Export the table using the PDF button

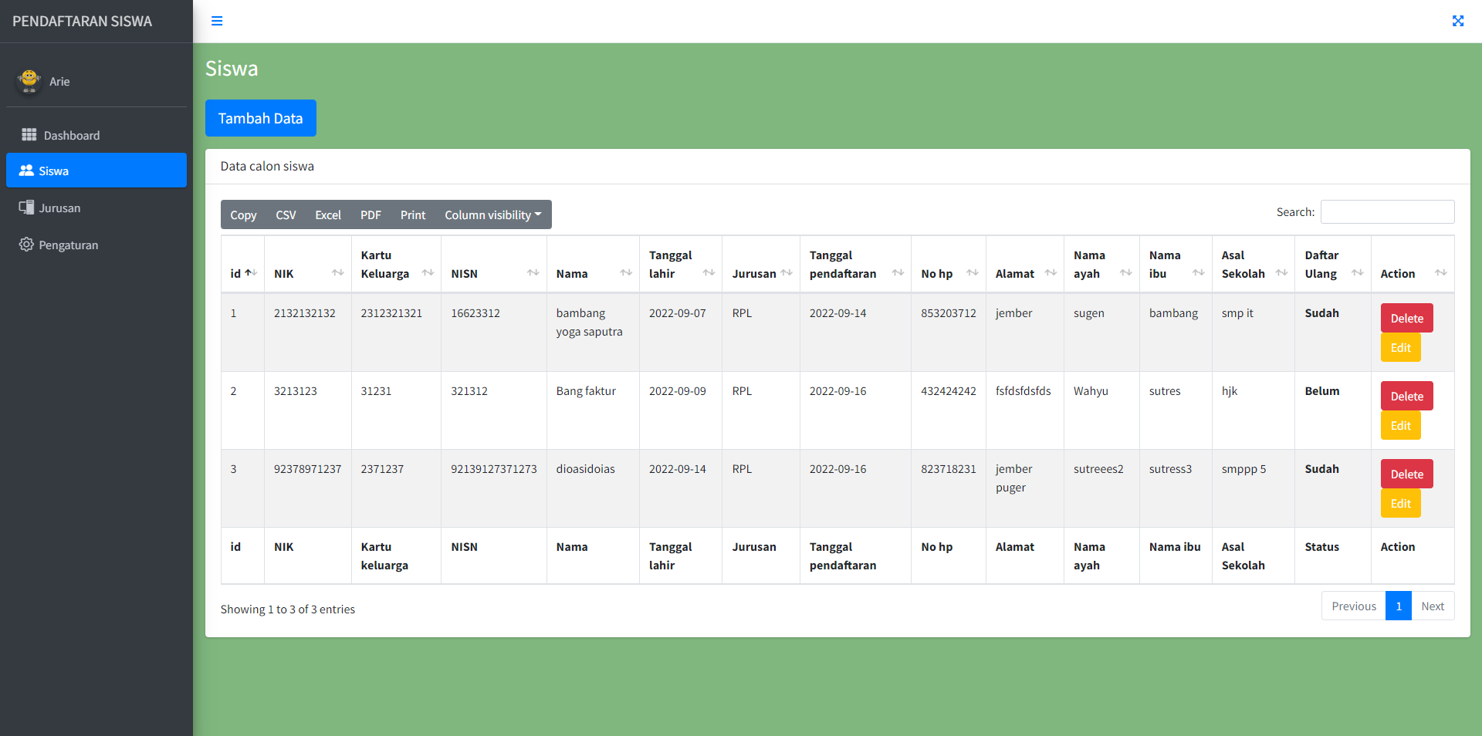coord(370,214)
